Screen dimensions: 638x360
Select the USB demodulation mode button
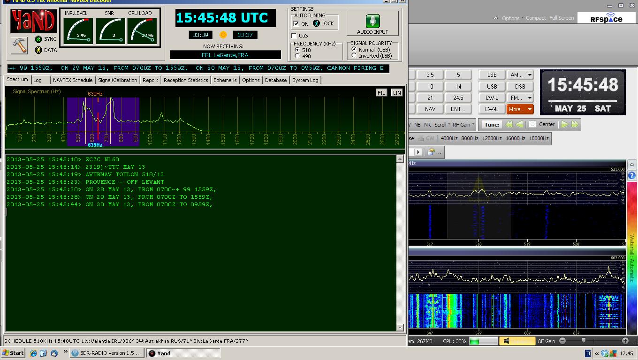pyautogui.click(x=491, y=86)
